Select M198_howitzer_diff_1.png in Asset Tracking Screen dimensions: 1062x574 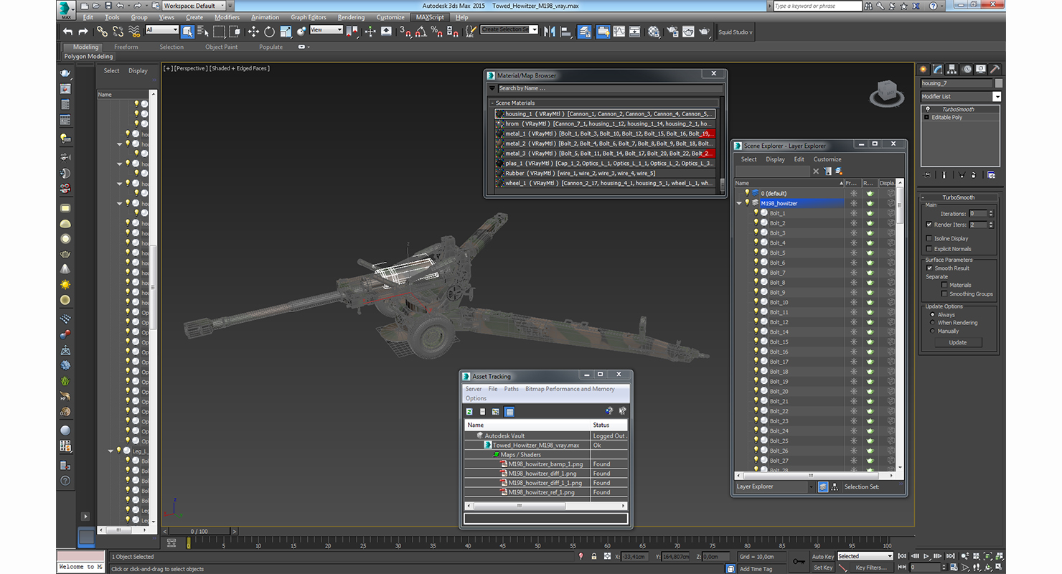coord(542,474)
